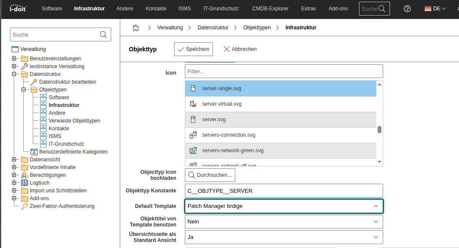Image resolution: width=459 pixels, height=248 pixels.
Task: Open the help question mark icon
Action: (407, 9)
